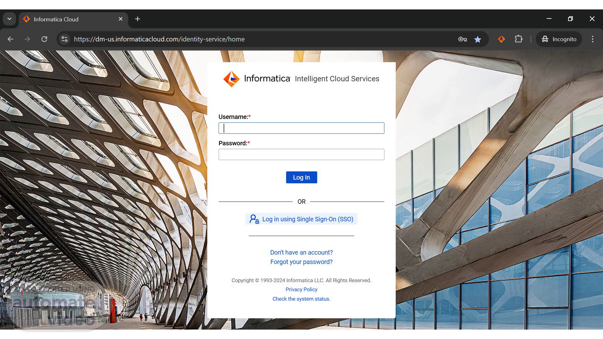Click the Log In button
Screen dimensions: 603x339
(x=301, y=177)
